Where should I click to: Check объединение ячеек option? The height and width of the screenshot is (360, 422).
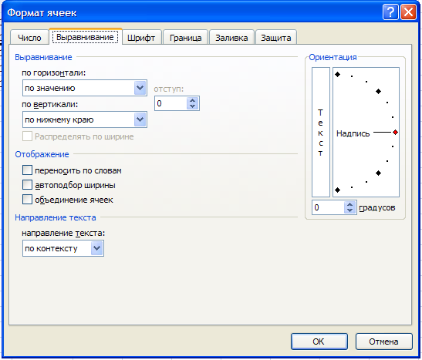pyautogui.click(x=28, y=200)
